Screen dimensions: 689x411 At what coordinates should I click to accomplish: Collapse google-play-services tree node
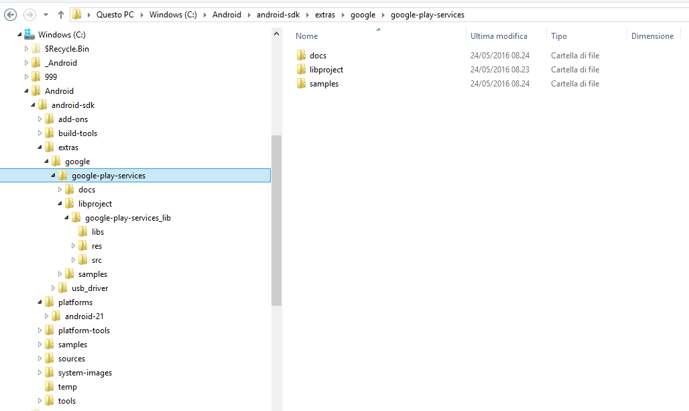(x=53, y=175)
